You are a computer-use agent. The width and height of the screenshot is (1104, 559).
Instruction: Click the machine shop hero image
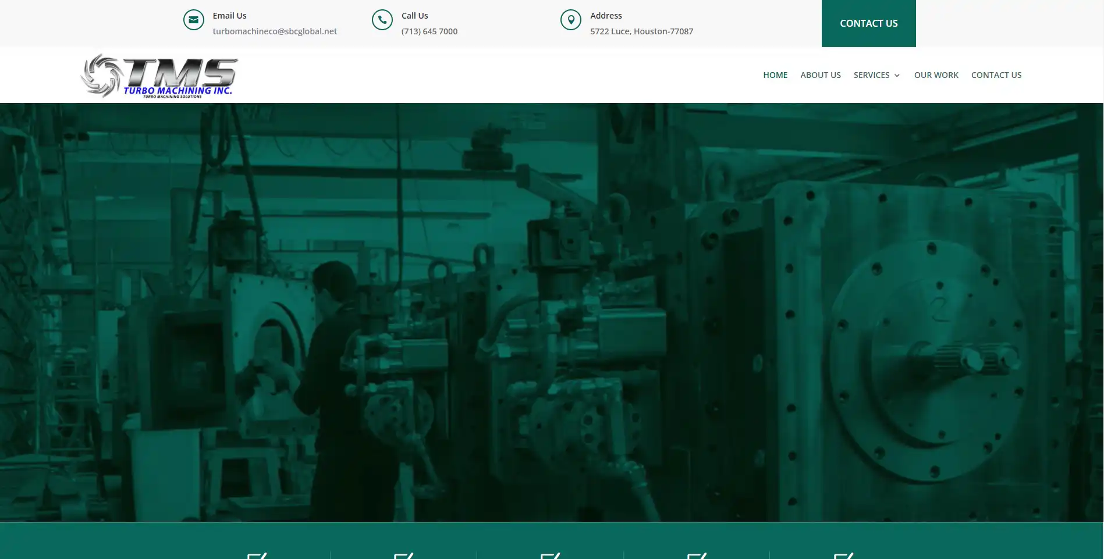[552, 312]
